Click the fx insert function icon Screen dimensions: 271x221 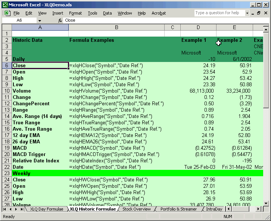click(60, 21)
